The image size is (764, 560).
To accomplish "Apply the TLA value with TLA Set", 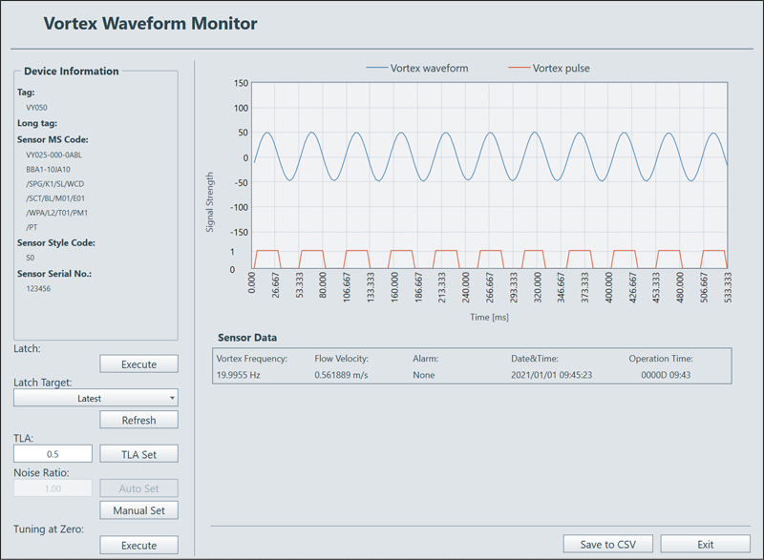I will coord(138,454).
